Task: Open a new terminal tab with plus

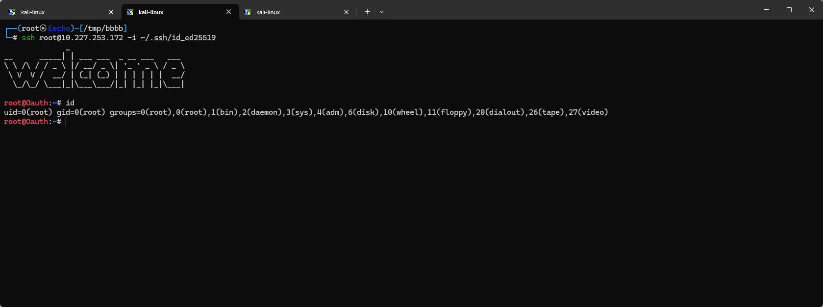Action: coord(367,12)
